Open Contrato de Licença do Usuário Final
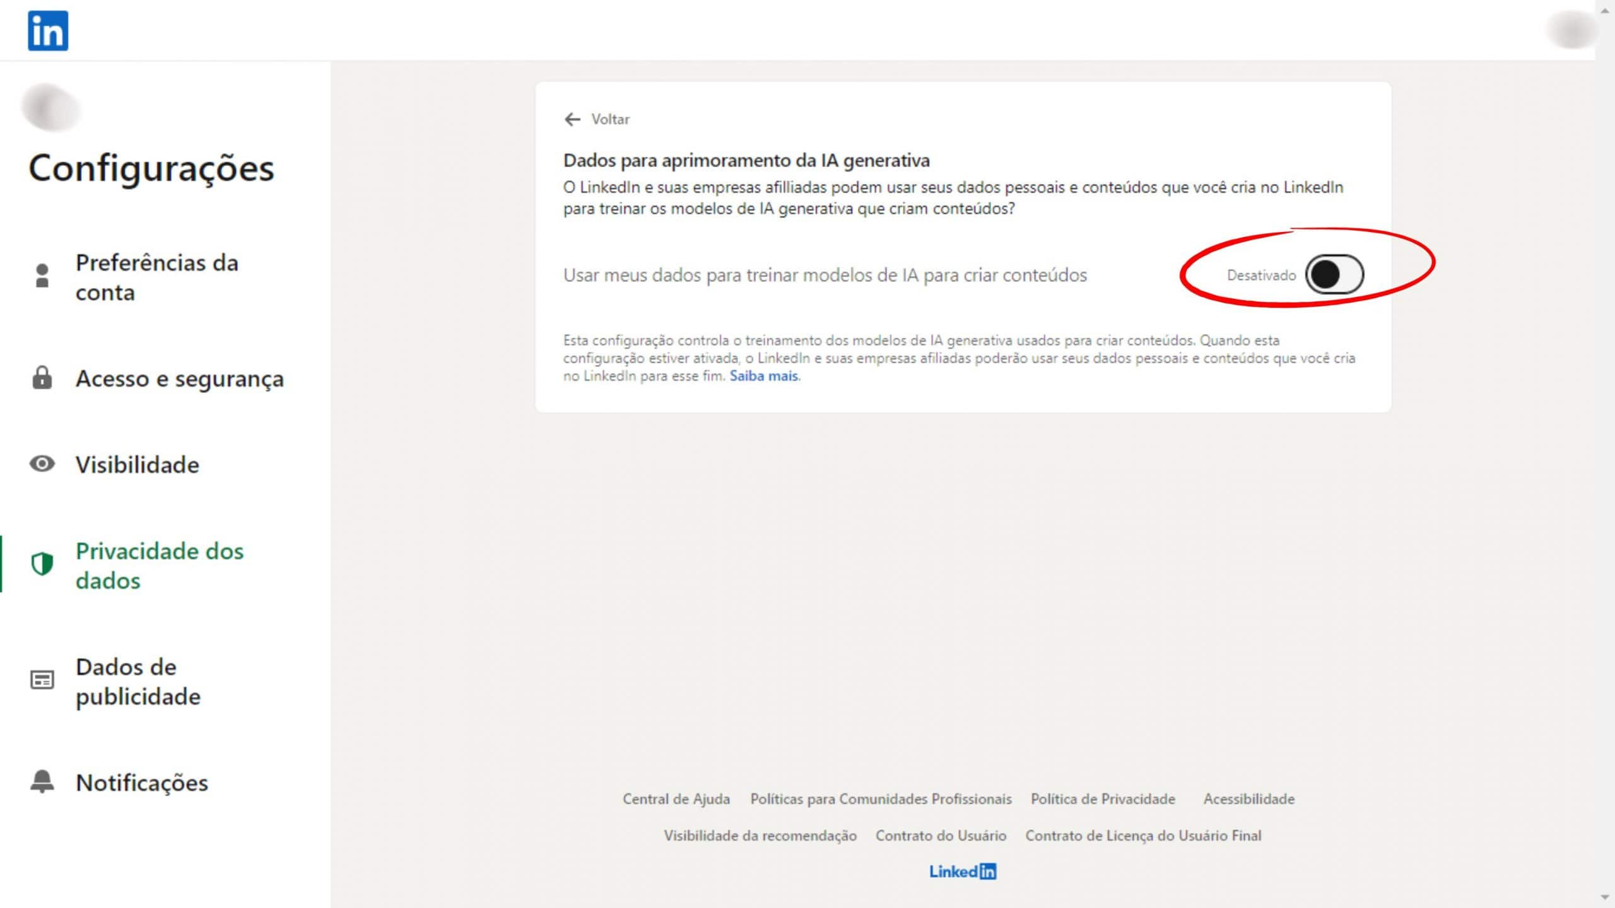 coord(1143,835)
